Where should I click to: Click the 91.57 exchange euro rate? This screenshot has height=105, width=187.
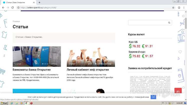pyautogui.click(x=149, y=56)
